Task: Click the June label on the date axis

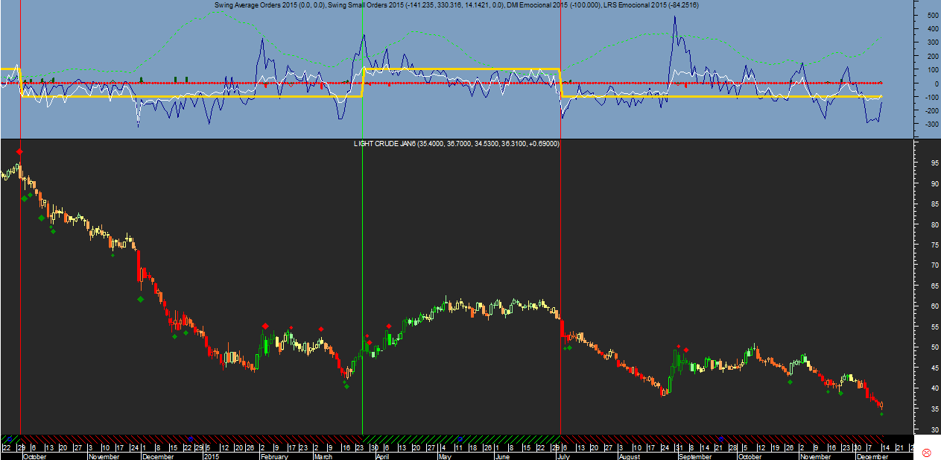Action: tap(502, 456)
